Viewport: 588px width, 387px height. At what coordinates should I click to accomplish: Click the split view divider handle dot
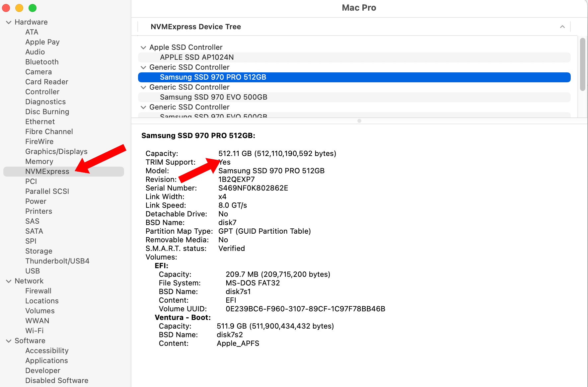click(359, 121)
